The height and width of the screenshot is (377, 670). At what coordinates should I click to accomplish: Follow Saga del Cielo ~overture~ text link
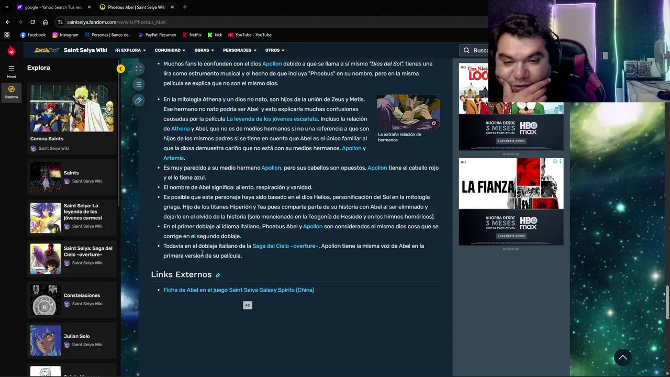tap(285, 246)
